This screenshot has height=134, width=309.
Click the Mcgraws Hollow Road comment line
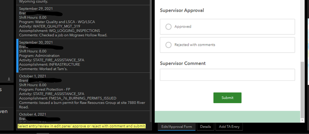tap(63, 35)
